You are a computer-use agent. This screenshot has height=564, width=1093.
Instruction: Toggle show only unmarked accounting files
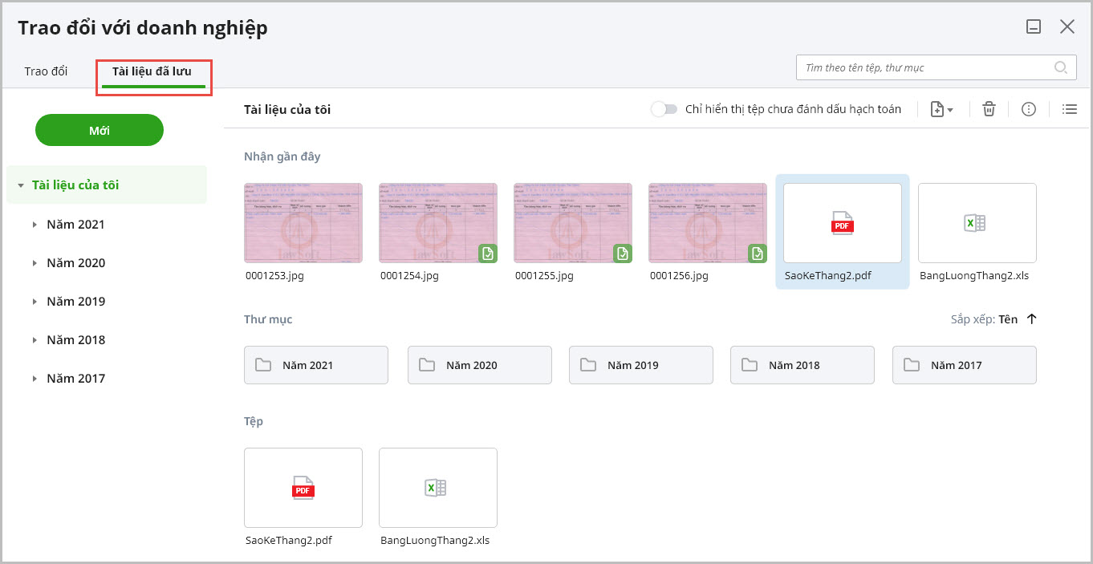pyautogui.click(x=664, y=109)
